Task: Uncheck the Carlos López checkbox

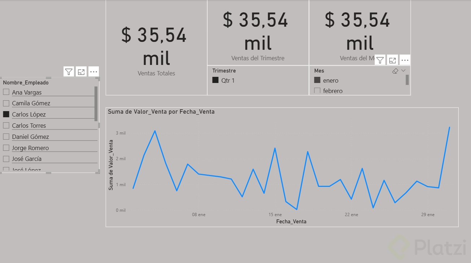Action: 6,114
